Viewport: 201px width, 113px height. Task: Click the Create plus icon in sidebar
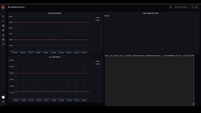pyautogui.click(x=3, y=21)
